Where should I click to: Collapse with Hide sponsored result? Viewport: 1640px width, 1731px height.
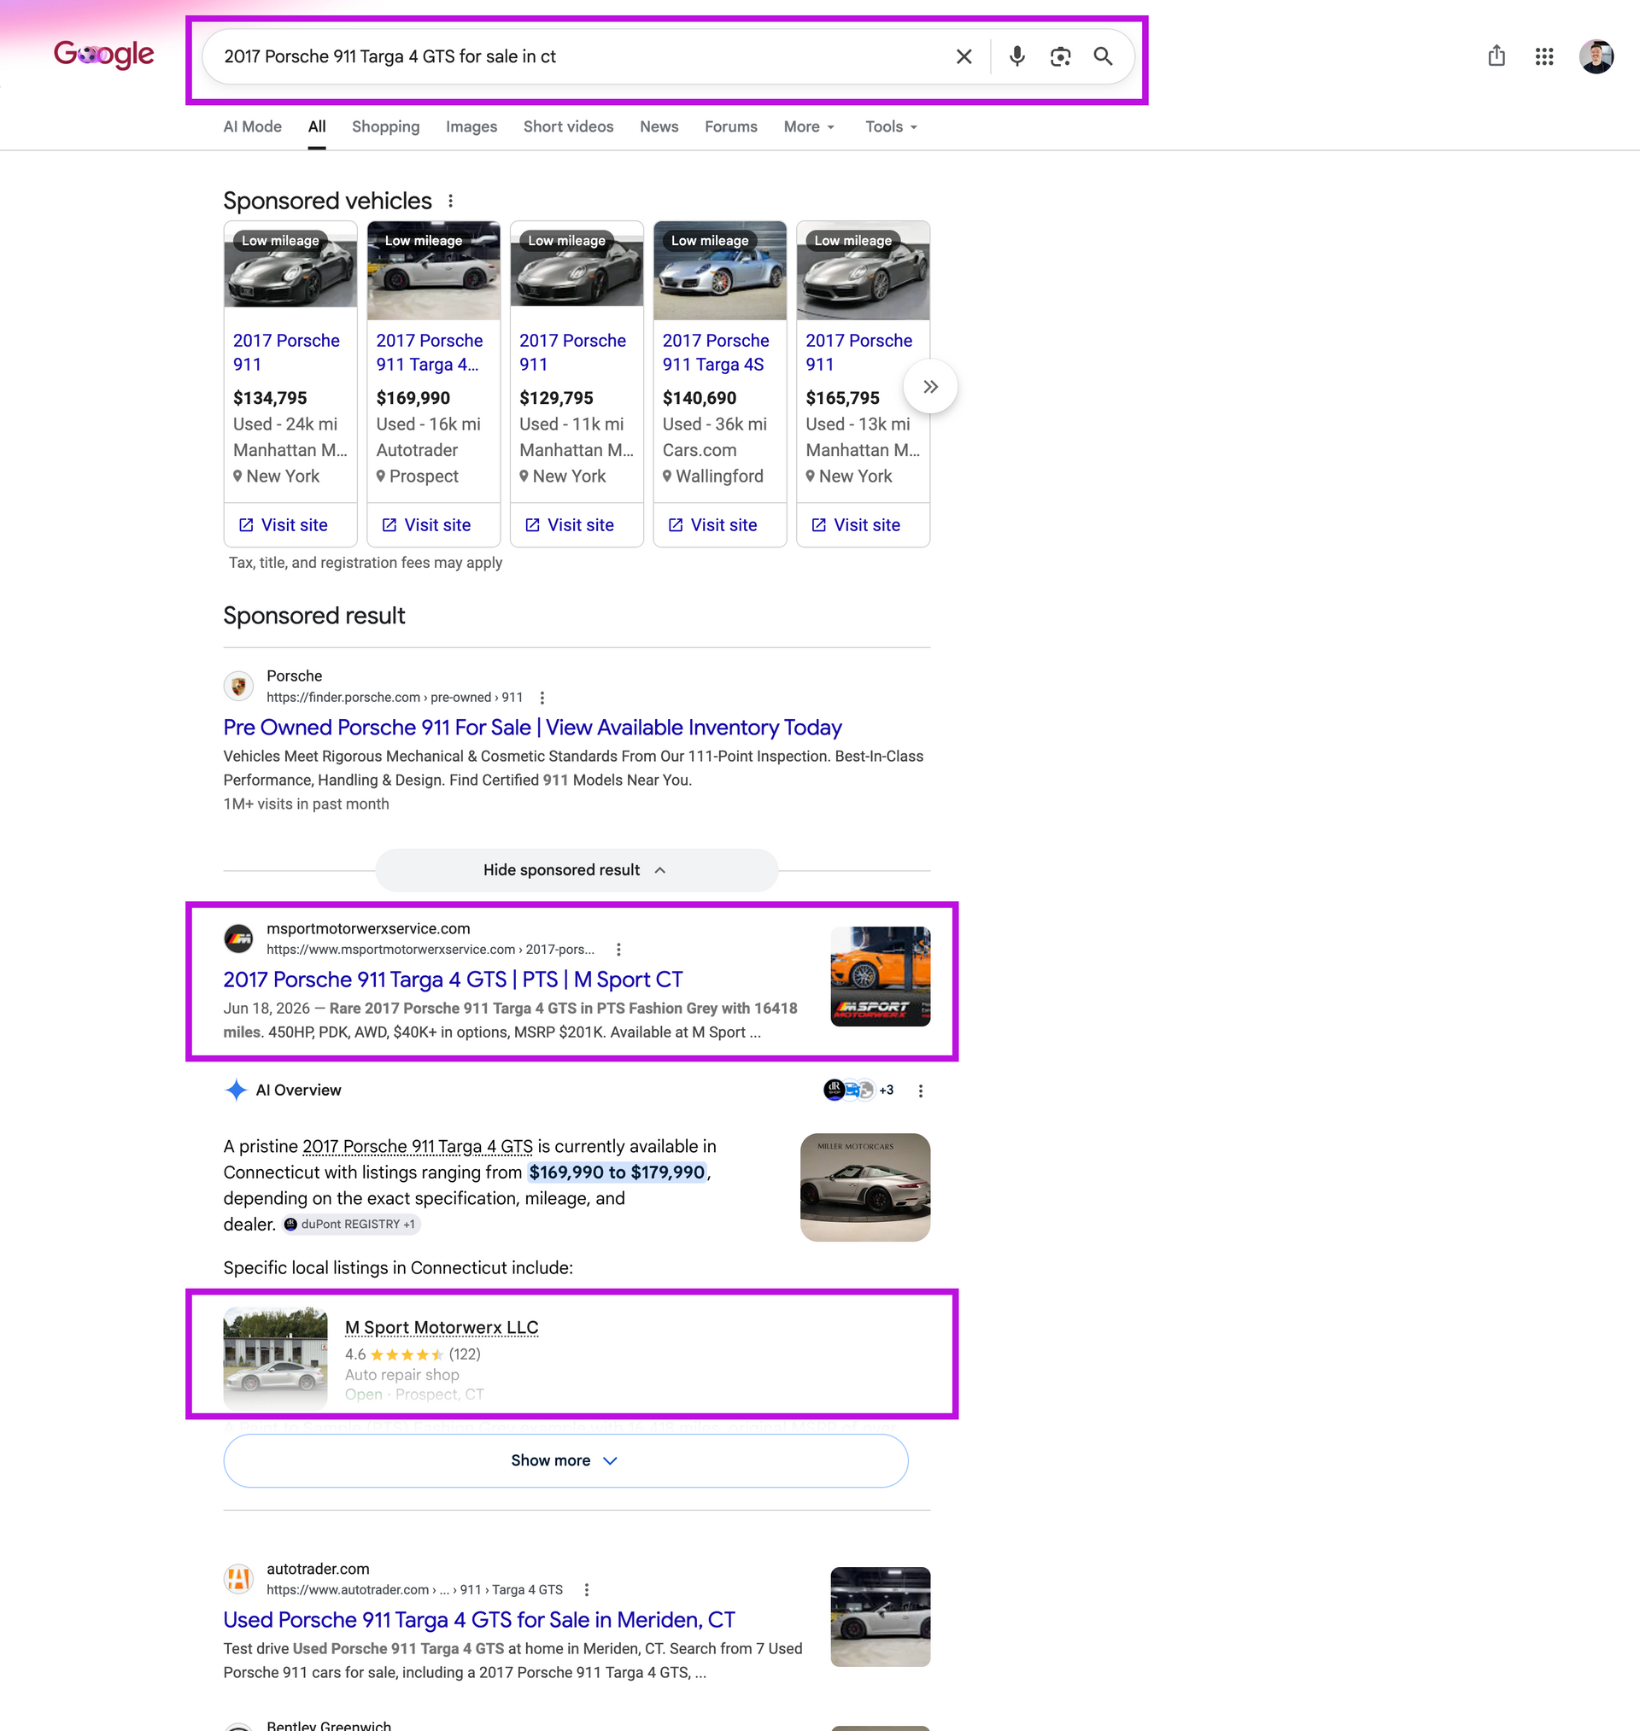coord(576,870)
